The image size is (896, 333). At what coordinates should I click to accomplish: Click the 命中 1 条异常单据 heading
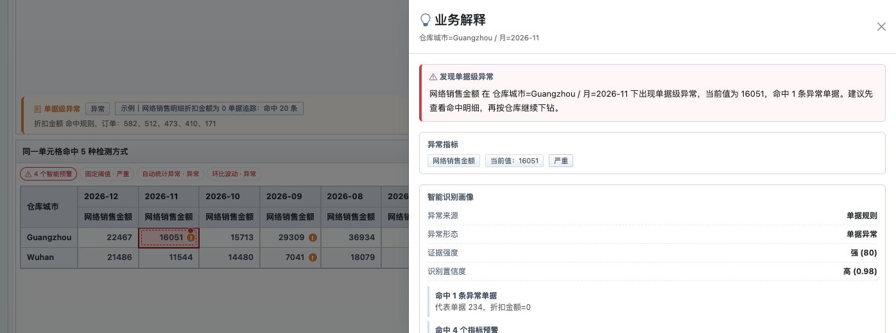pyautogui.click(x=466, y=296)
